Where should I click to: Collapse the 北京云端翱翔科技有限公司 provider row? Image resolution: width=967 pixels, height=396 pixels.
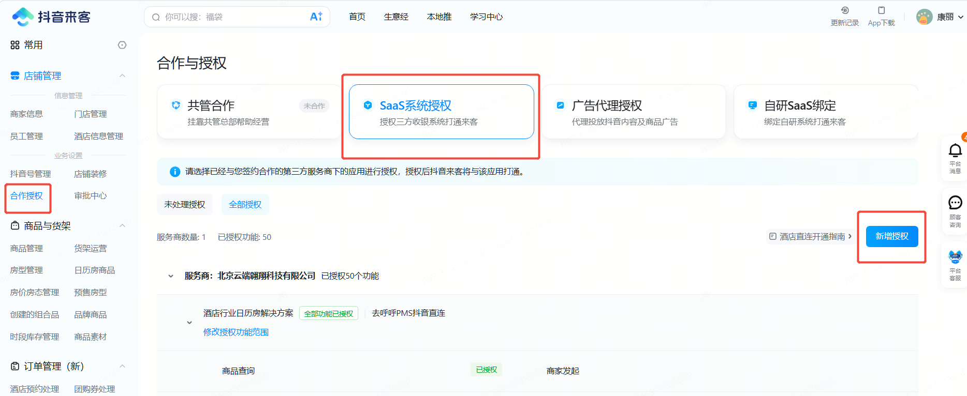coord(171,276)
